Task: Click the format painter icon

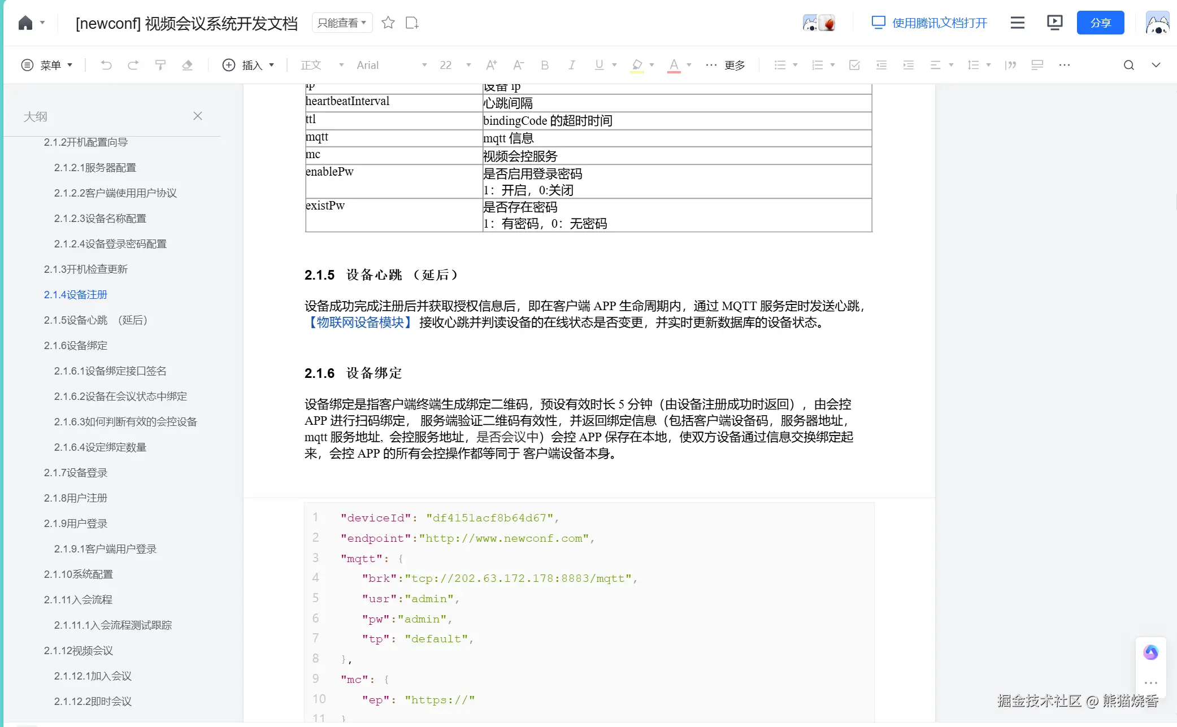Action: [x=160, y=65]
